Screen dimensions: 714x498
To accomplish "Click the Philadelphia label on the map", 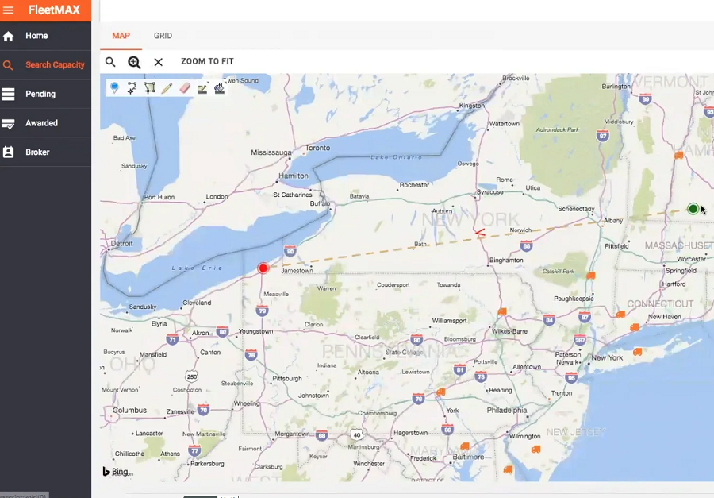I will pos(507,410).
